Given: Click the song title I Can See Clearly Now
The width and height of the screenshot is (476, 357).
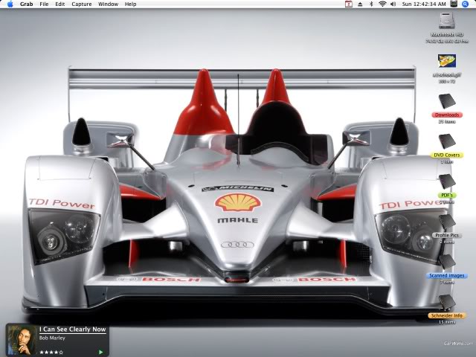Looking at the screenshot, I should tap(73, 329).
